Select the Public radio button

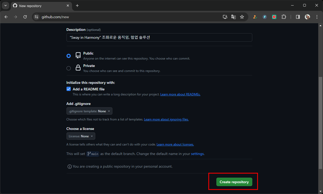tap(69, 56)
